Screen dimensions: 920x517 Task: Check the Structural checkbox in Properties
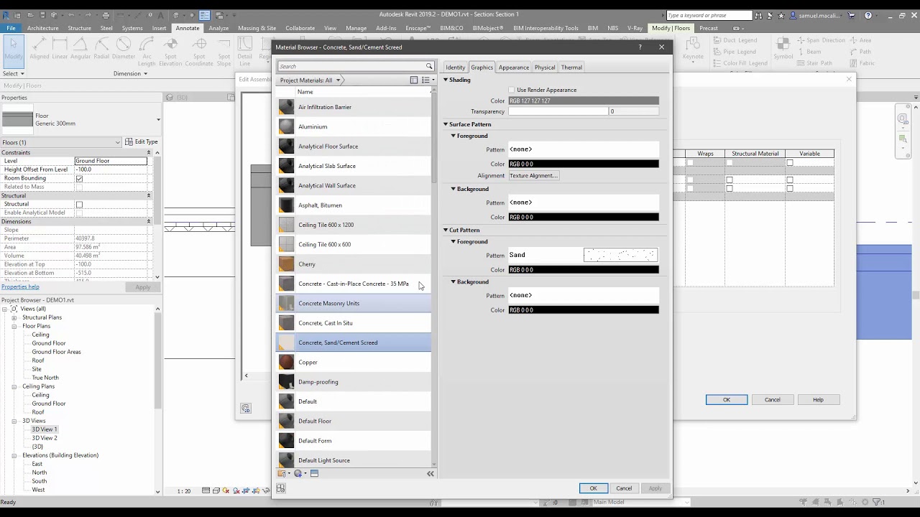(x=79, y=205)
